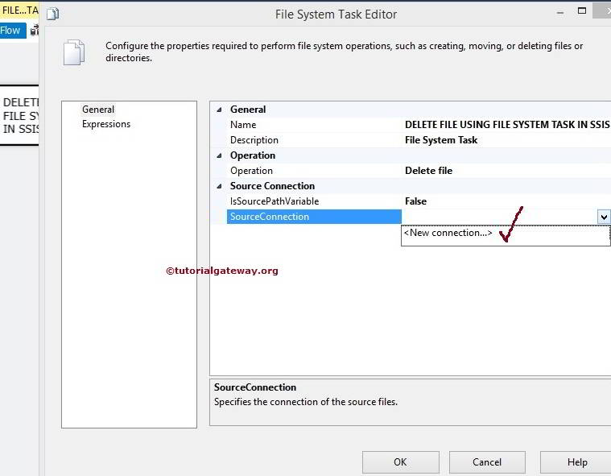
Task: Select the Expressions page in left list
Action: pos(106,124)
